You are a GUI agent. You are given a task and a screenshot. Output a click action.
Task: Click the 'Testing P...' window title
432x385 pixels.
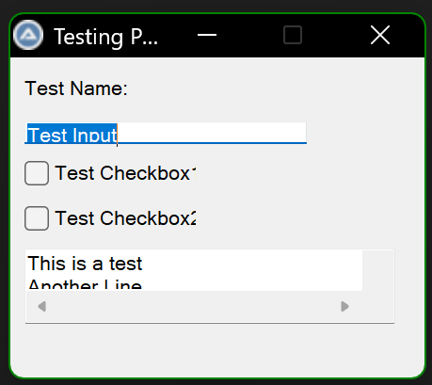[x=105, y=37]
